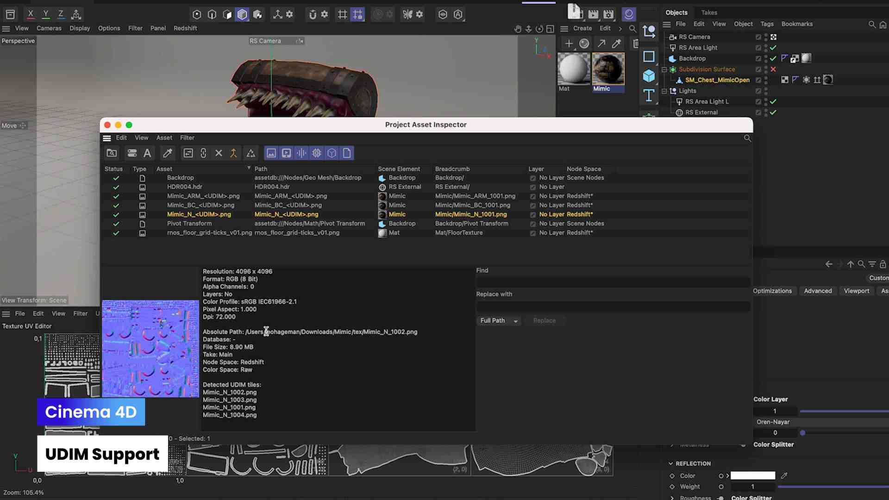Toggle layer checkbox for Mimic_N_<UDIM>.png row
Viewport: 889px width, 500px height.
tap(532, 215)
